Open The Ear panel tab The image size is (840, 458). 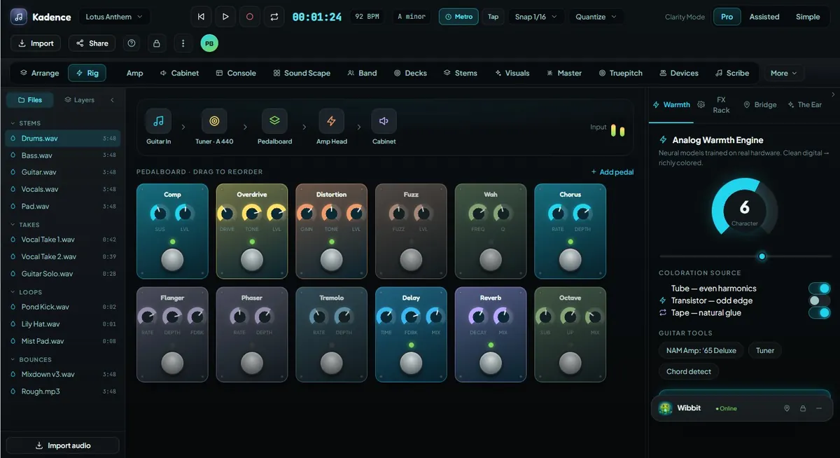point(804,104)
